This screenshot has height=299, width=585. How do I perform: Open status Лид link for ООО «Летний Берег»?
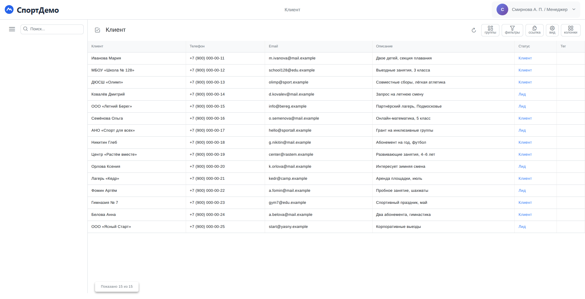[x=522, y=106]
